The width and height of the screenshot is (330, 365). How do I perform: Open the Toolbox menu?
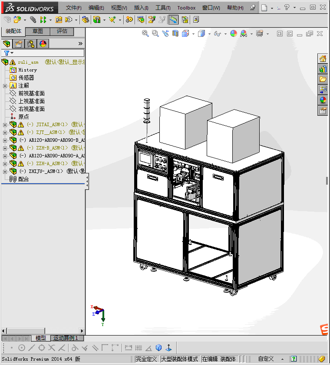(186, 8)
